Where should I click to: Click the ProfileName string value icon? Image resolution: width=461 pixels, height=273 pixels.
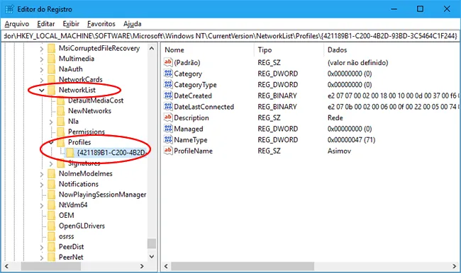(168, 151)
